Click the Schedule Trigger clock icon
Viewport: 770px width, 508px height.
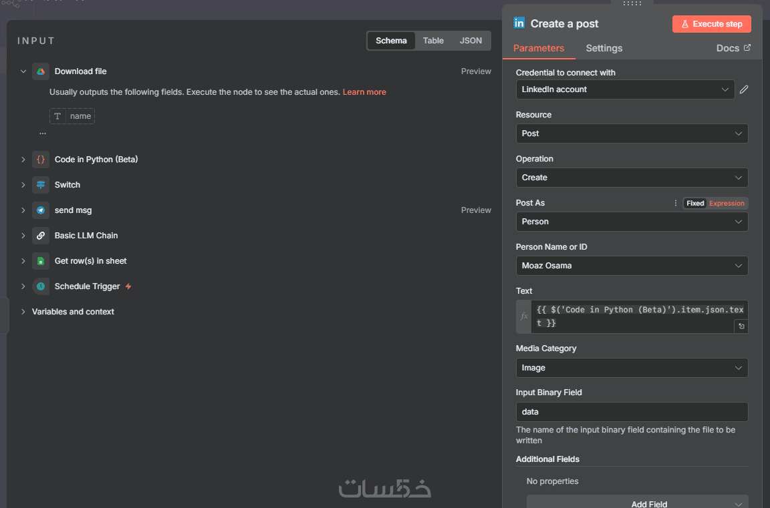pyautogui.click(x=41, y=286)
